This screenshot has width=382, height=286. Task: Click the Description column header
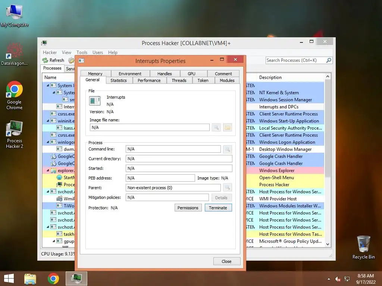click(290, 77)
